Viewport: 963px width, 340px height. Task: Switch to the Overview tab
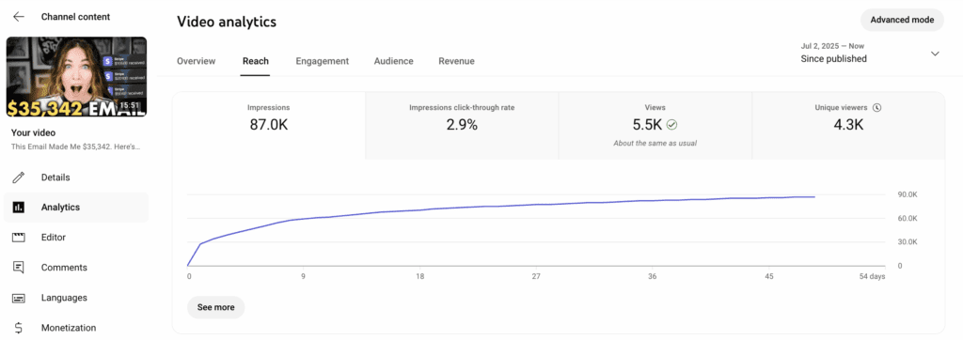[x=196, y=61]
